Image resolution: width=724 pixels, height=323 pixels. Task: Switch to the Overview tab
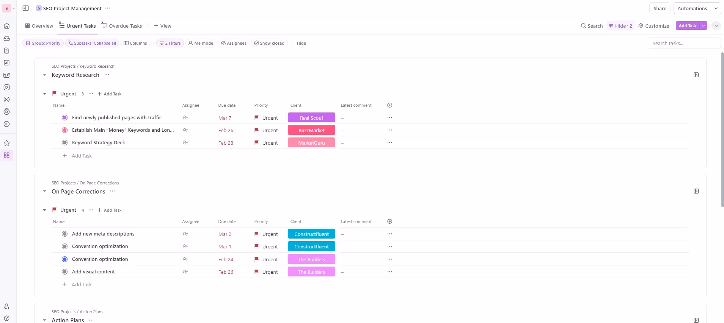point(39,26)
